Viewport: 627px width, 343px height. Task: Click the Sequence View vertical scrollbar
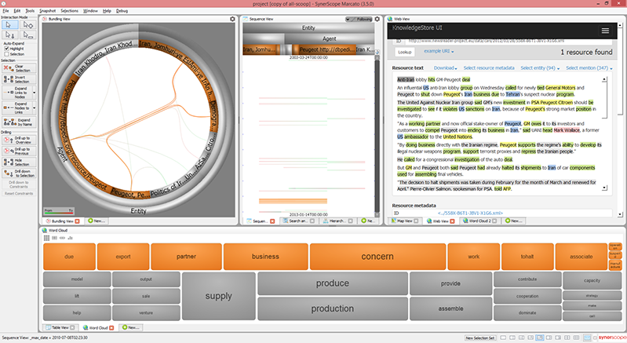[377, 136]
